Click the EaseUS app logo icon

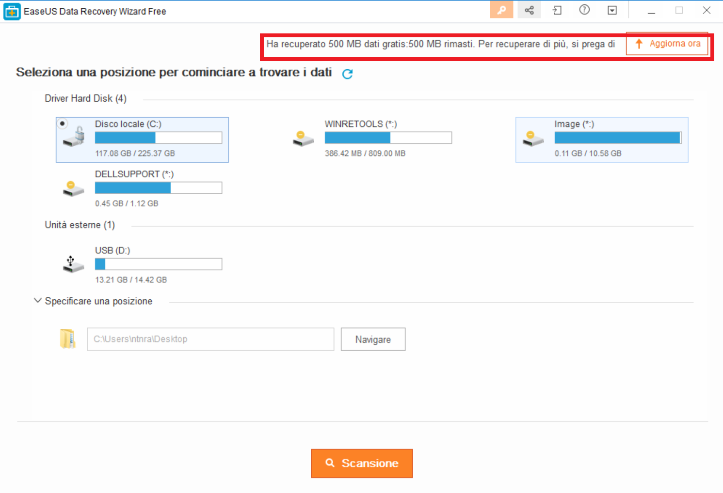pyautogui.click(x=12, y=11)
